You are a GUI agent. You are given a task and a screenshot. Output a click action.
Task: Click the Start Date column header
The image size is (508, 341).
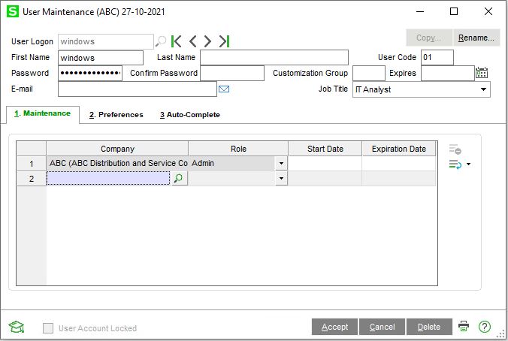pos(325,149)
